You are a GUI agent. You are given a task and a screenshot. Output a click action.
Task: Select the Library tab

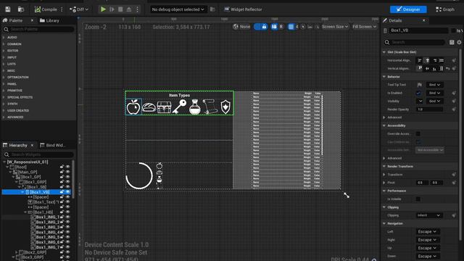(x=49, y=20)
